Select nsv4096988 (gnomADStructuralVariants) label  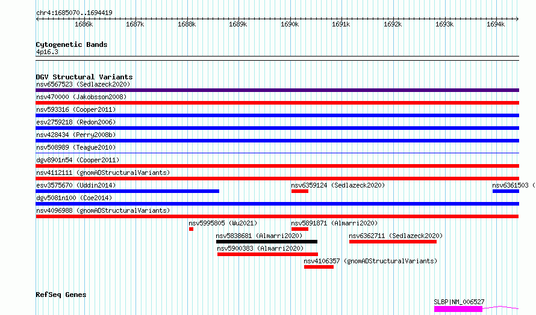[x=103, y=210]
